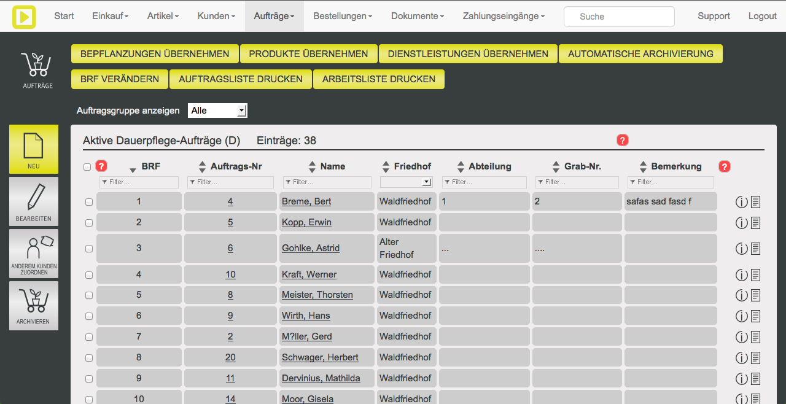The width and height of the screenshot is (786, 404).
Task: Check the box for M?ller, Gerd row
Action: tap(89, 337)
